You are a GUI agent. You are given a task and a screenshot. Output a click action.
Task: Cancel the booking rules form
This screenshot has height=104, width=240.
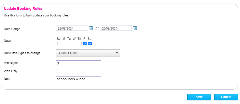[226, 97]
